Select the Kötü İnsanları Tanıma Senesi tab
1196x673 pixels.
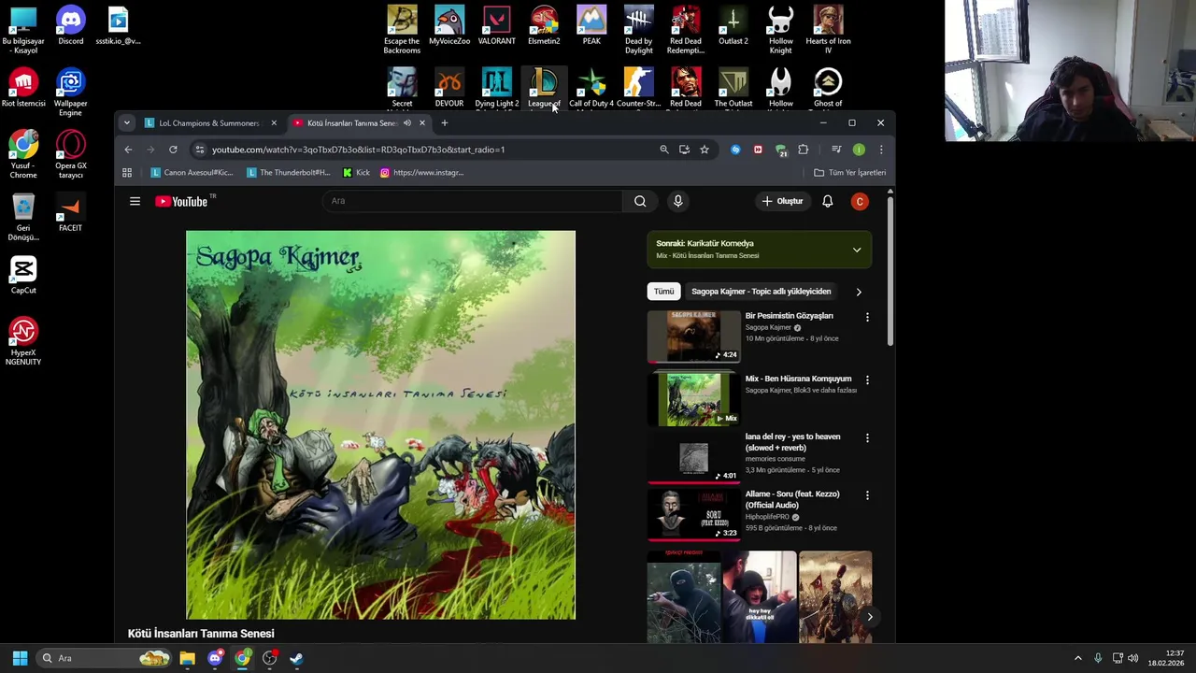pyautogui.click(x=359, y=123)
